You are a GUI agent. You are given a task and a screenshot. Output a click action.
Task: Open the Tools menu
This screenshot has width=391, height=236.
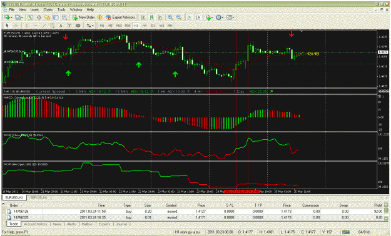(61, 10)
